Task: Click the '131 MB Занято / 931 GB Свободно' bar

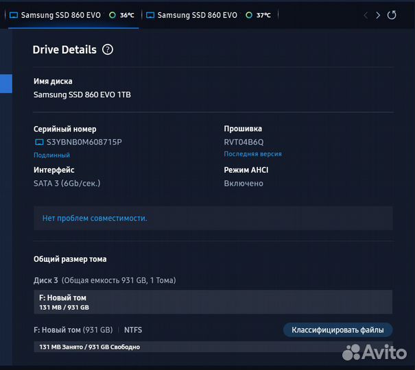Action: (213, 347)
